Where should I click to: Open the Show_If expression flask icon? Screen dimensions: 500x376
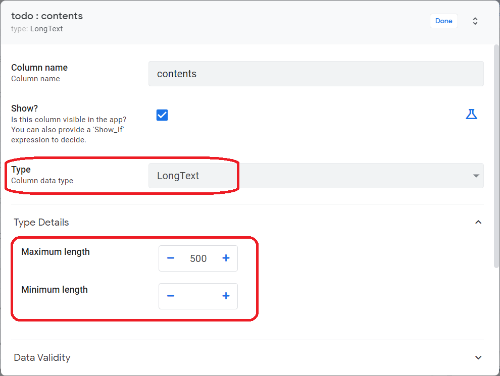471,114
